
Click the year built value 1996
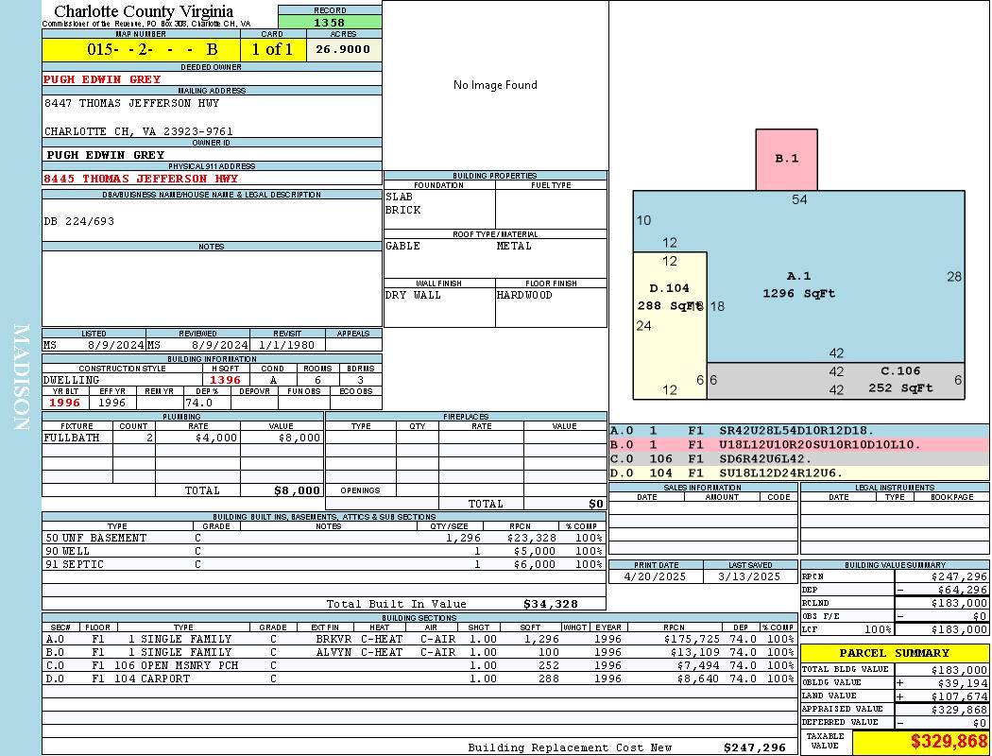point(65,403)
